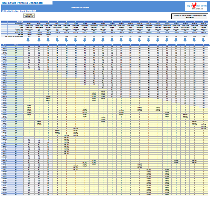Screen dimensions: 210x197
Task: Select the House property type for Asset 14
Action: click(x=148, y=29)
